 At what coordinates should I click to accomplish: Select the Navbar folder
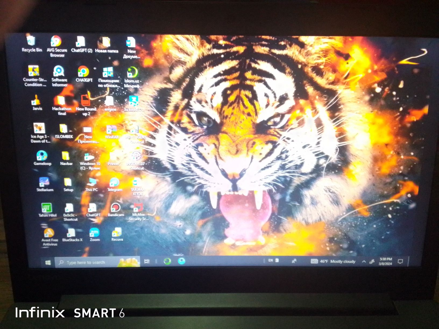66,158
